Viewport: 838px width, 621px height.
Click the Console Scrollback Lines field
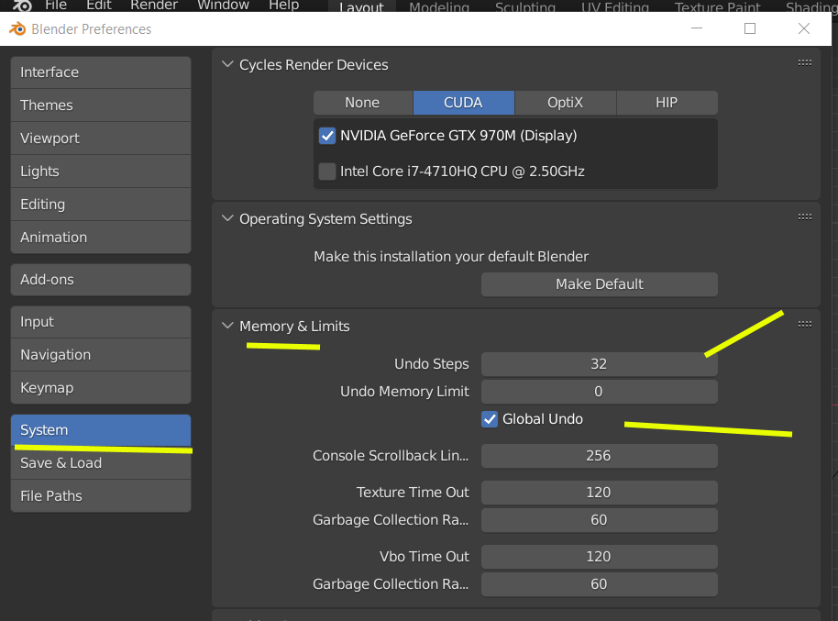tap(599, 456)
